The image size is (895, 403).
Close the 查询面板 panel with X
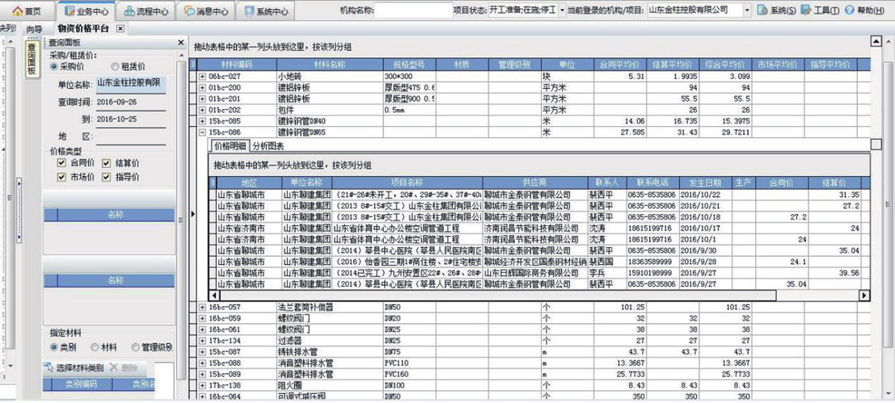click(x=182, y=43)
